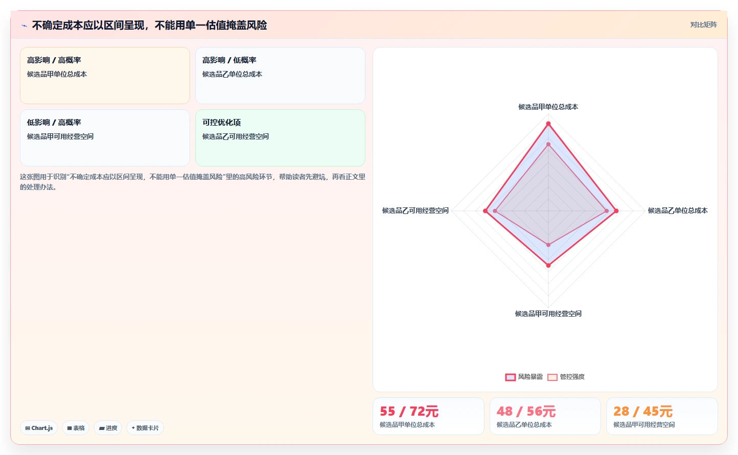Click the right outer risk-exposure data point
Screen dimensions: 738x455
click(616, 211)
